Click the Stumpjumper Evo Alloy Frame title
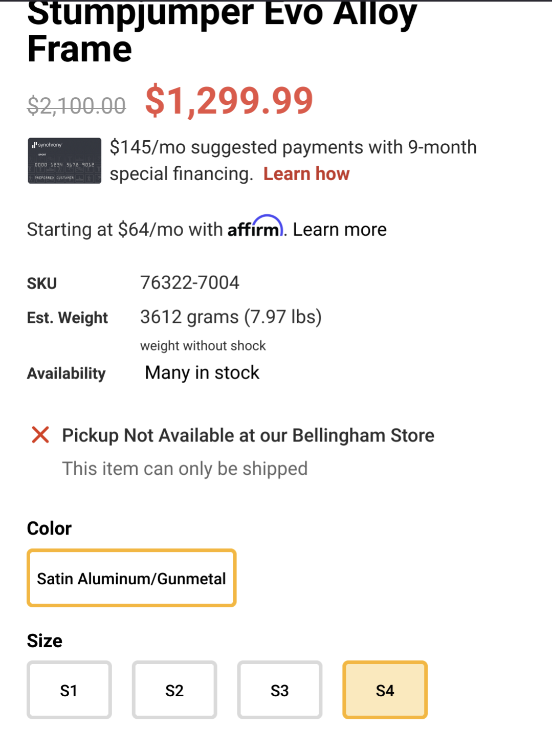This screenshot has width=552, height=729. click(222, 31)
